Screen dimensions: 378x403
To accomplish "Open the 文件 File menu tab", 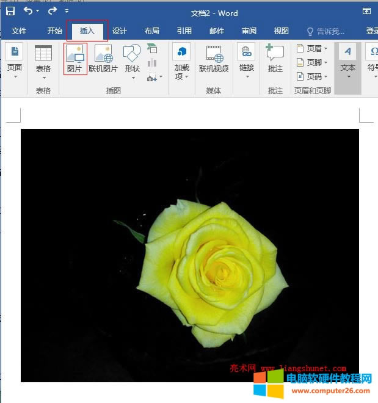I will click(19, 31).
